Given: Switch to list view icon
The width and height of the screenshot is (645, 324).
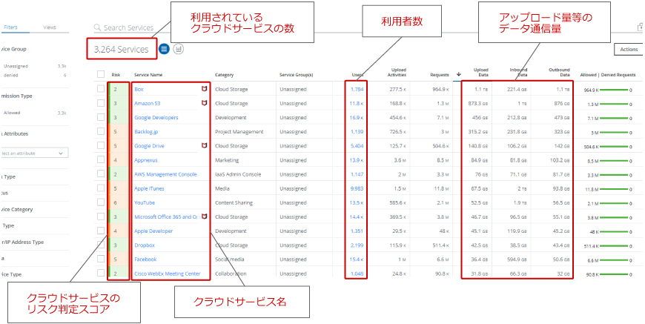Looking at the screenshot, I should (164, 49).
